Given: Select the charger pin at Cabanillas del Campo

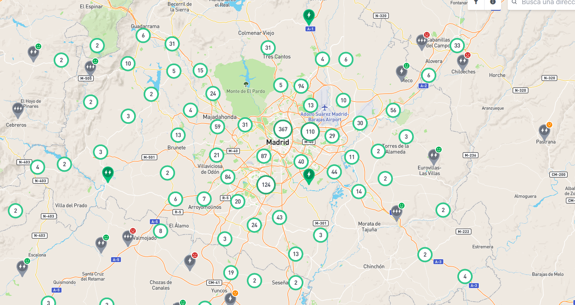Looking at the screenshot, I should point(422,42).
